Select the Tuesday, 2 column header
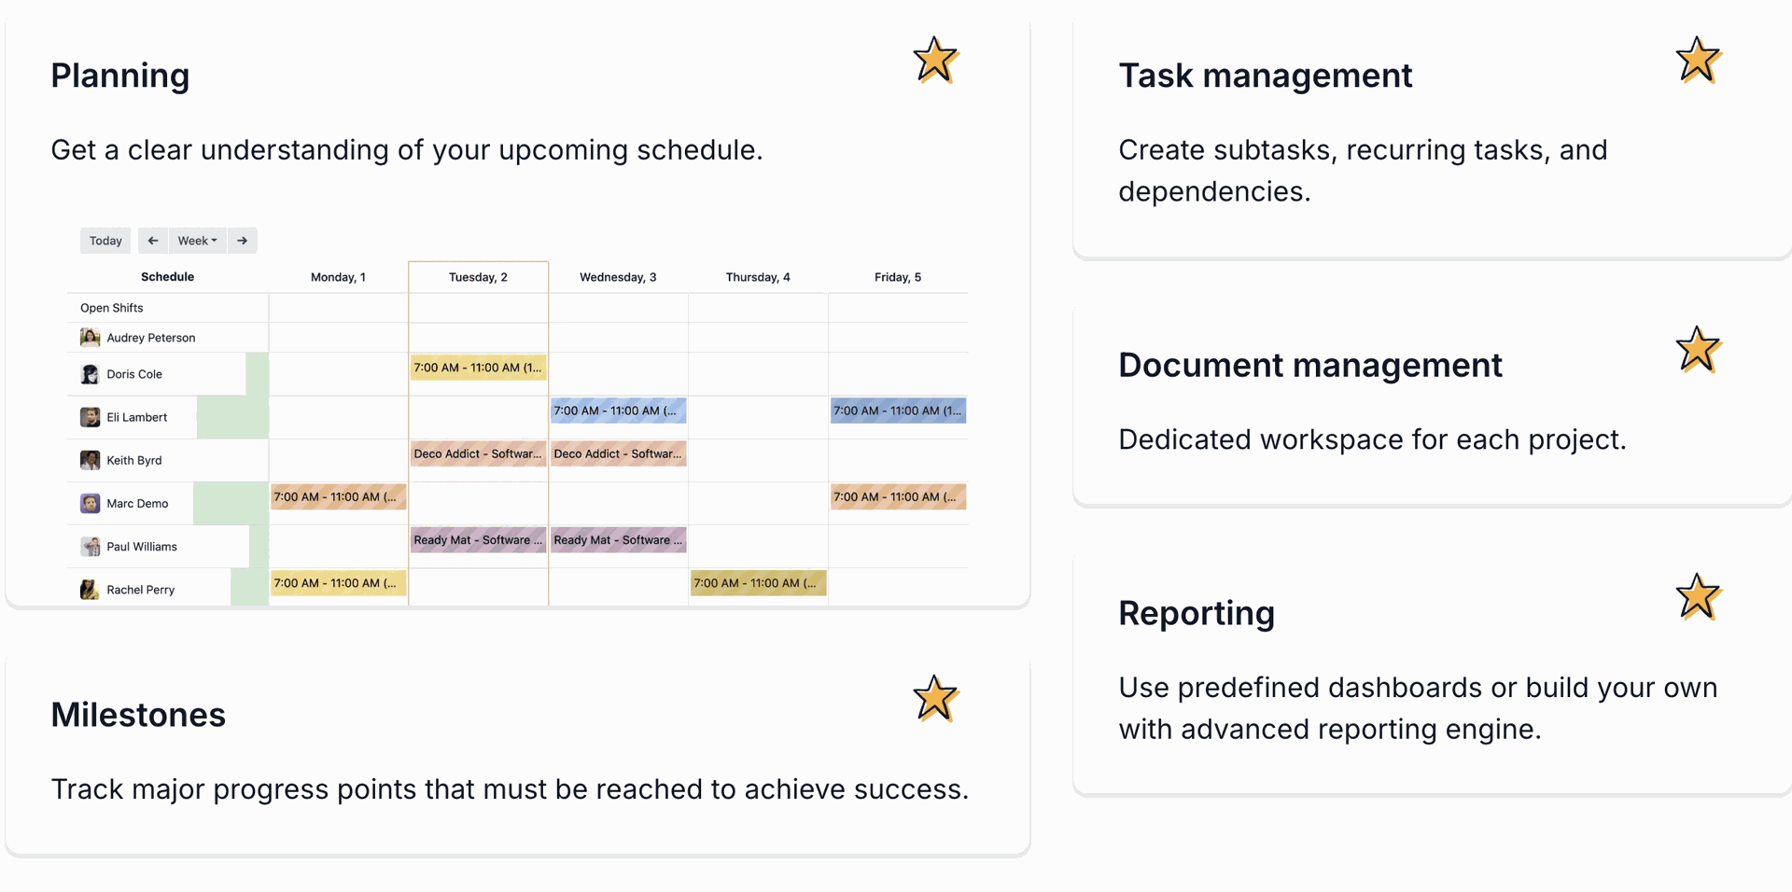The image size is (1792, 892). (478, 277)
